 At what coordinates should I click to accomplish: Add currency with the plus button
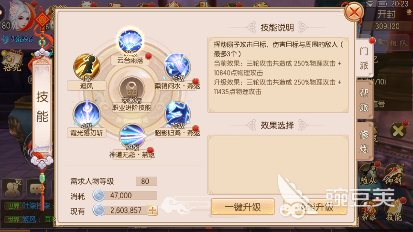click(x=152, y=211)
